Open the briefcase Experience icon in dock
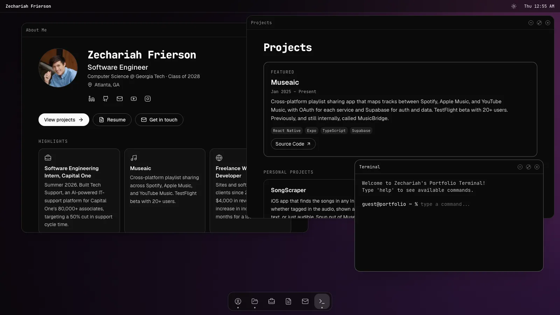The height and width of the screenshot is (315, 560). click(272, 301)
